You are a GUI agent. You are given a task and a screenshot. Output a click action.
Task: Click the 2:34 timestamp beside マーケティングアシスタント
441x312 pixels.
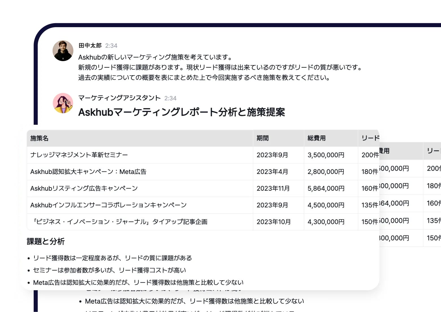pyautogui.click(x=170, y=98)
